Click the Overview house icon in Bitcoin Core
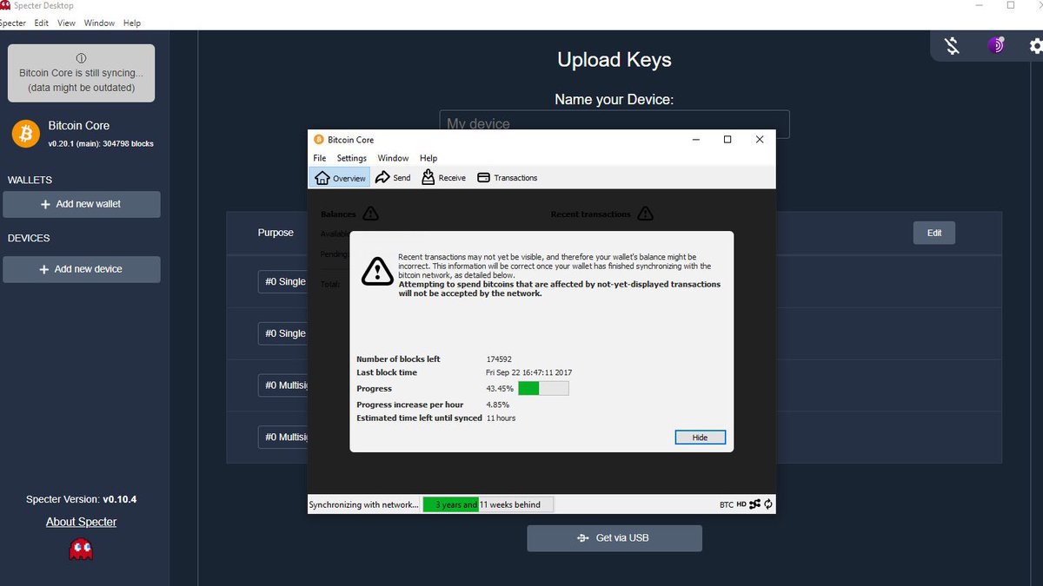This screenshot has height=586, width=1043. [x=322, y=177]
